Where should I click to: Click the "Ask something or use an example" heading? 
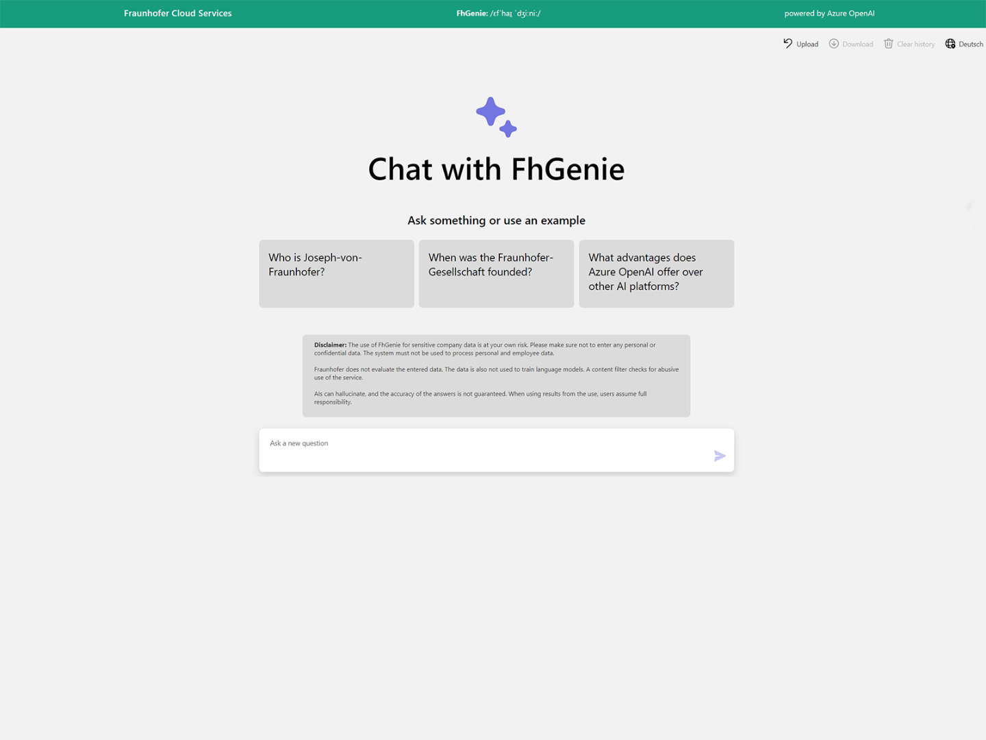click(x=496, y=220)
